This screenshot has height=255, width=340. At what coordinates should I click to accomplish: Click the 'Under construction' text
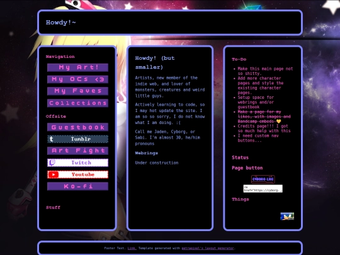tap(157, 163)
